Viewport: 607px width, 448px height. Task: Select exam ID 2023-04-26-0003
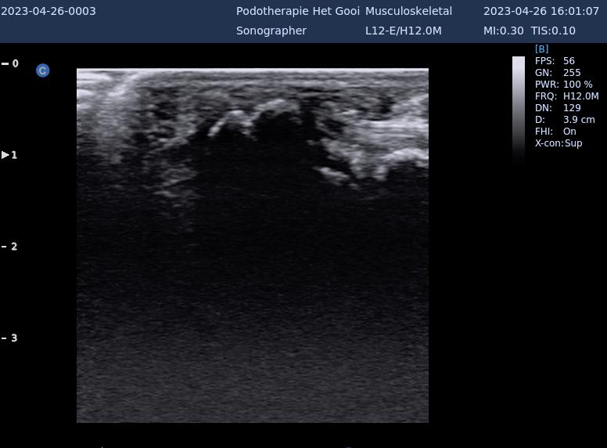48,11
